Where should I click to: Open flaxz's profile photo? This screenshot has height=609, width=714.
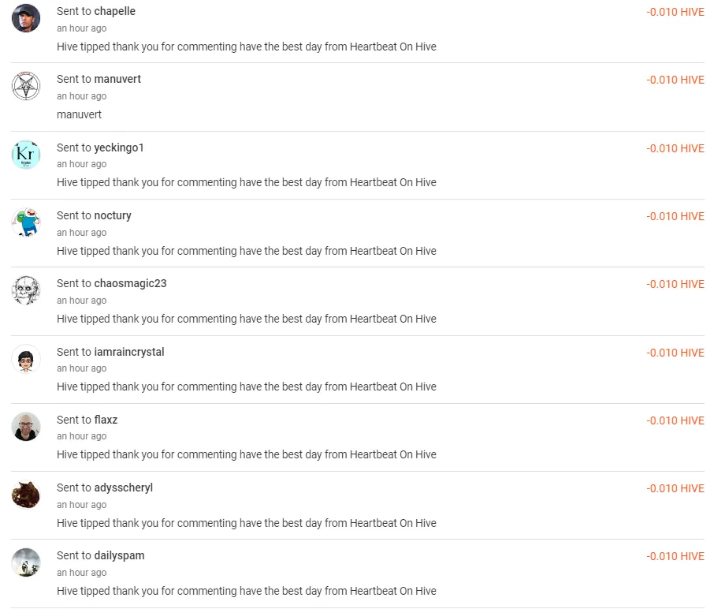[x=26, y=427]
